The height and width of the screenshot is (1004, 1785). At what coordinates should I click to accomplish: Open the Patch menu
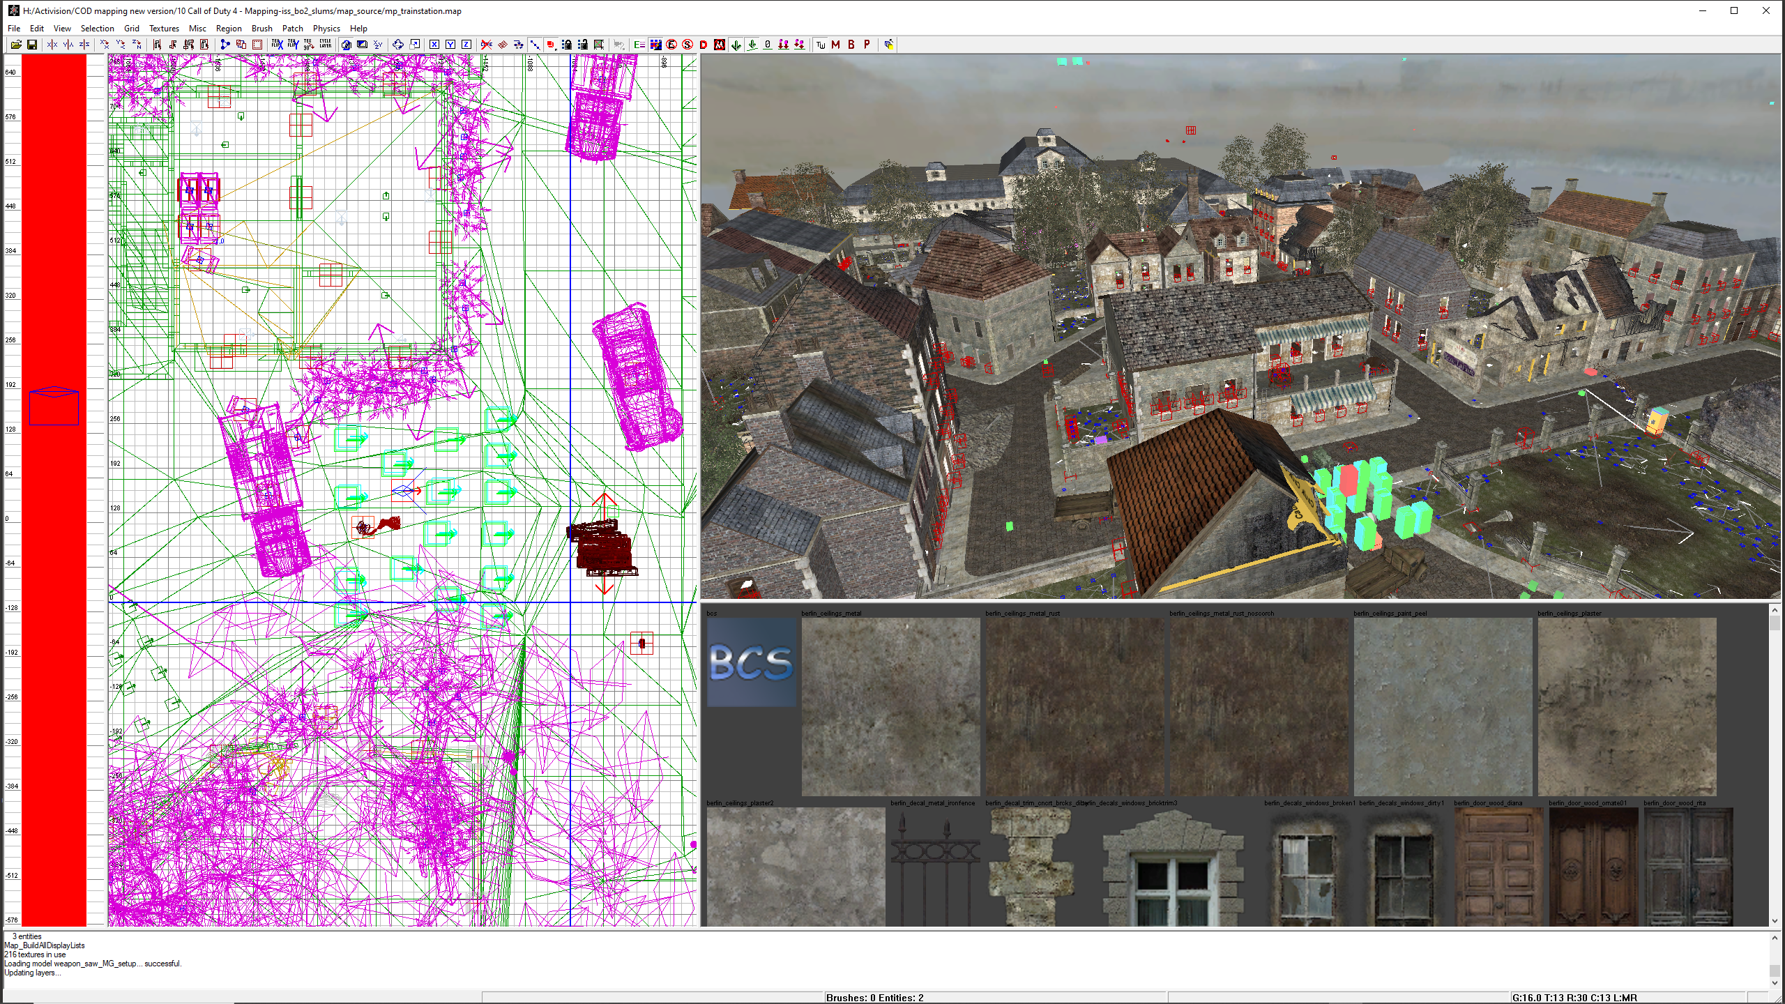tap(293, 29)
